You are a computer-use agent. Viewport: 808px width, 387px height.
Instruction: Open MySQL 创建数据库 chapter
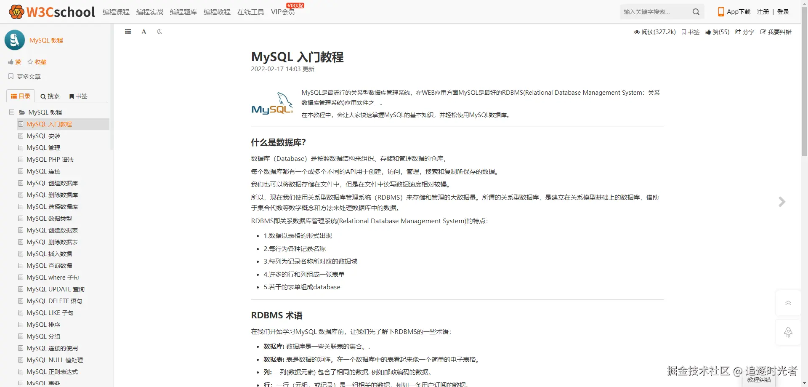coord(52,183)
